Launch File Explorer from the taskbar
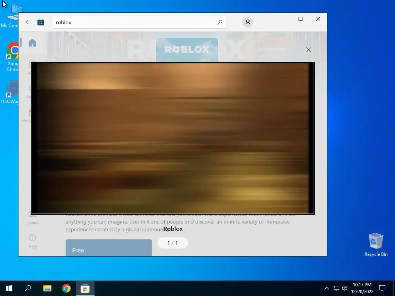This screenshot has height=296, width=395. tap(47, 288)
